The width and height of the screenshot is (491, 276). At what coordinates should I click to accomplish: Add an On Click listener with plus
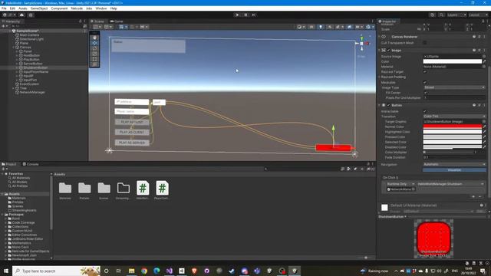tap(473, 196)
